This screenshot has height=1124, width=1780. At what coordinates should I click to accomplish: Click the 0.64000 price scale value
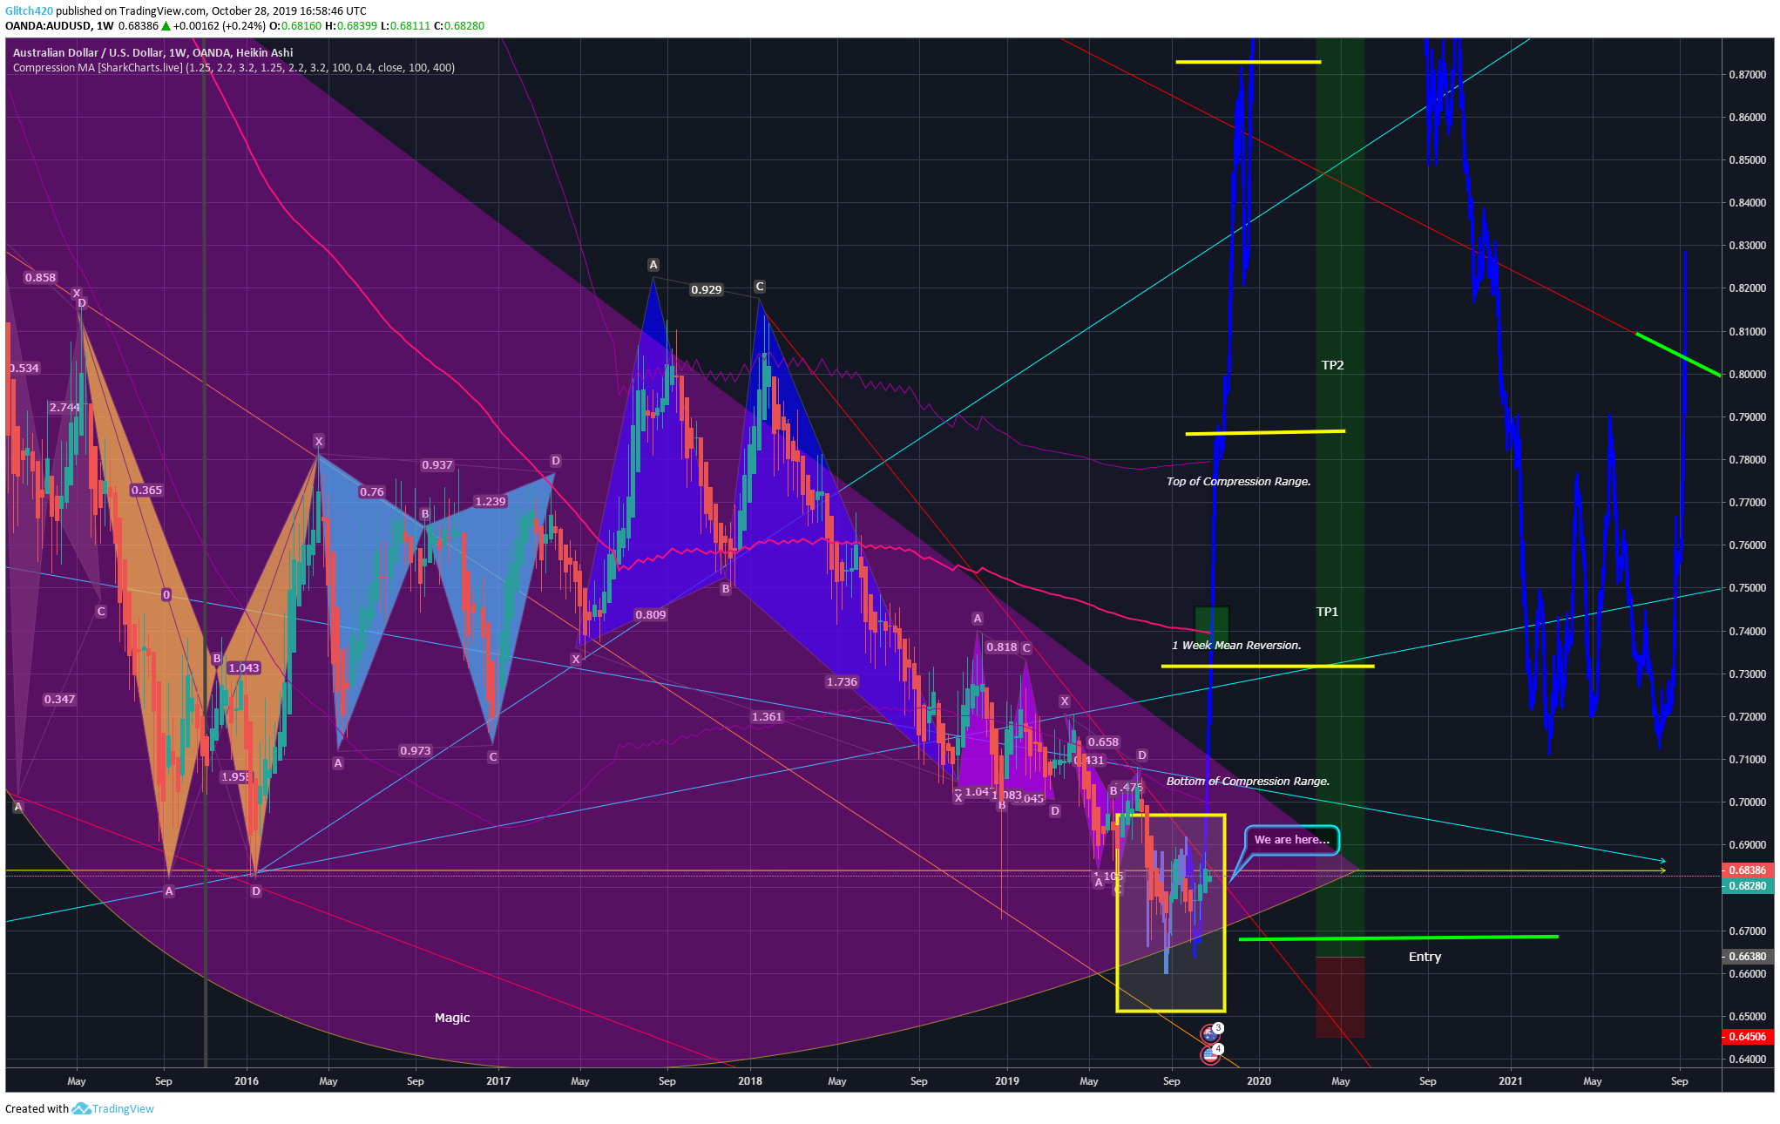1748,1060
